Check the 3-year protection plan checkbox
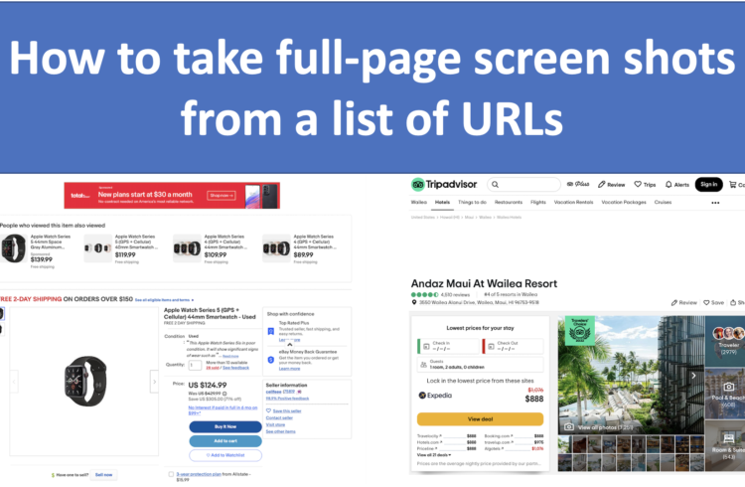The image size is (745, 487). click(x=171, y=474)
